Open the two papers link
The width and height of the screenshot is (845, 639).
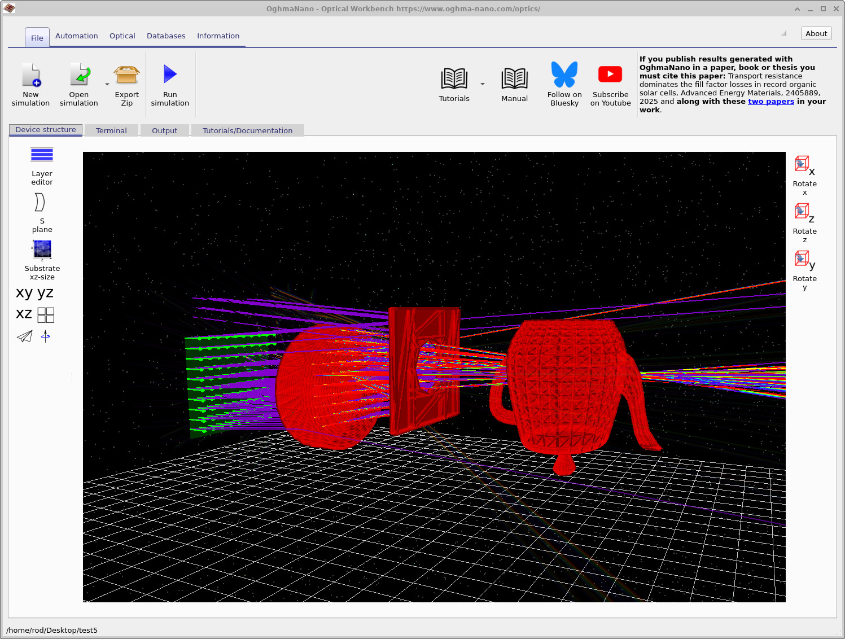771,101
